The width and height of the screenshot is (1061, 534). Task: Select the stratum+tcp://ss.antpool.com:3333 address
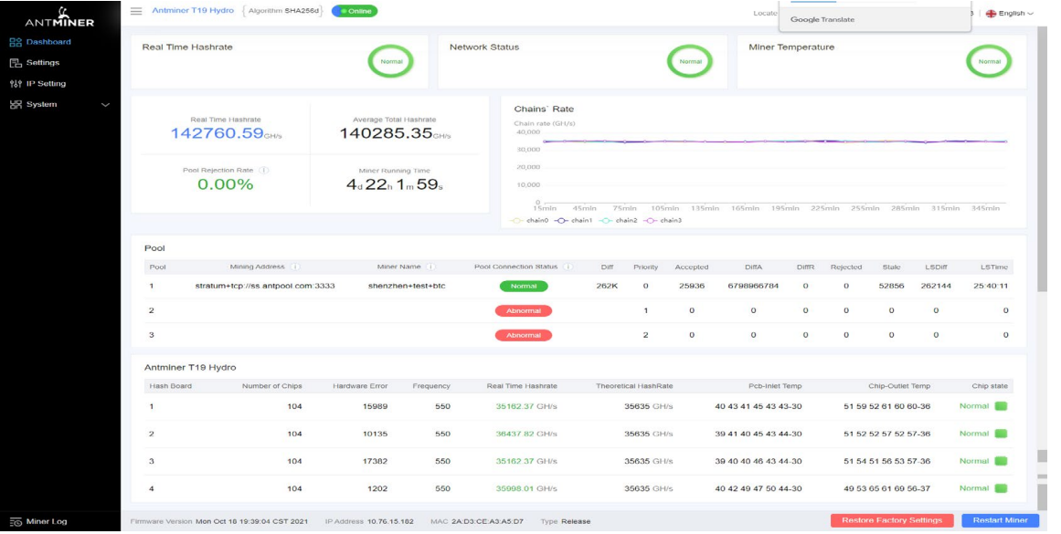[265, 287]
